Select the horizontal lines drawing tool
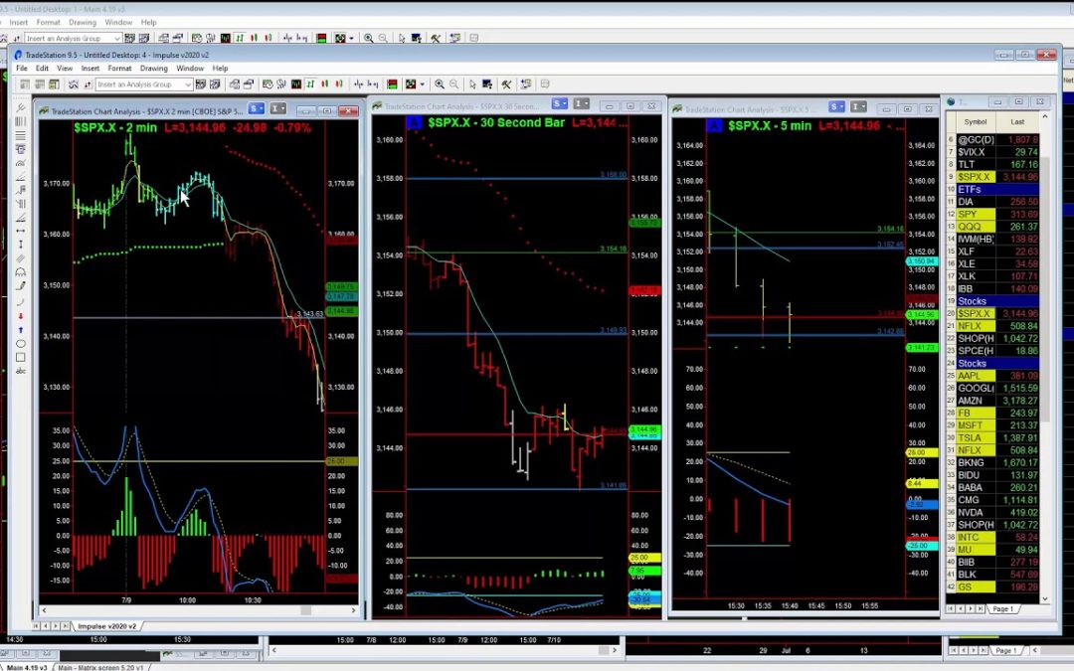 click(x=21, y=135)
